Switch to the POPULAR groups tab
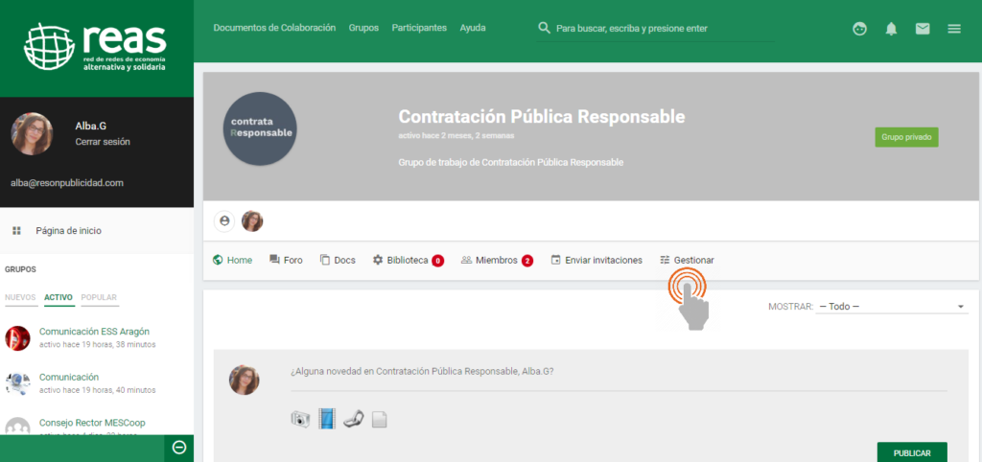This screenshot has height=462, width=982. pos(99,297)
